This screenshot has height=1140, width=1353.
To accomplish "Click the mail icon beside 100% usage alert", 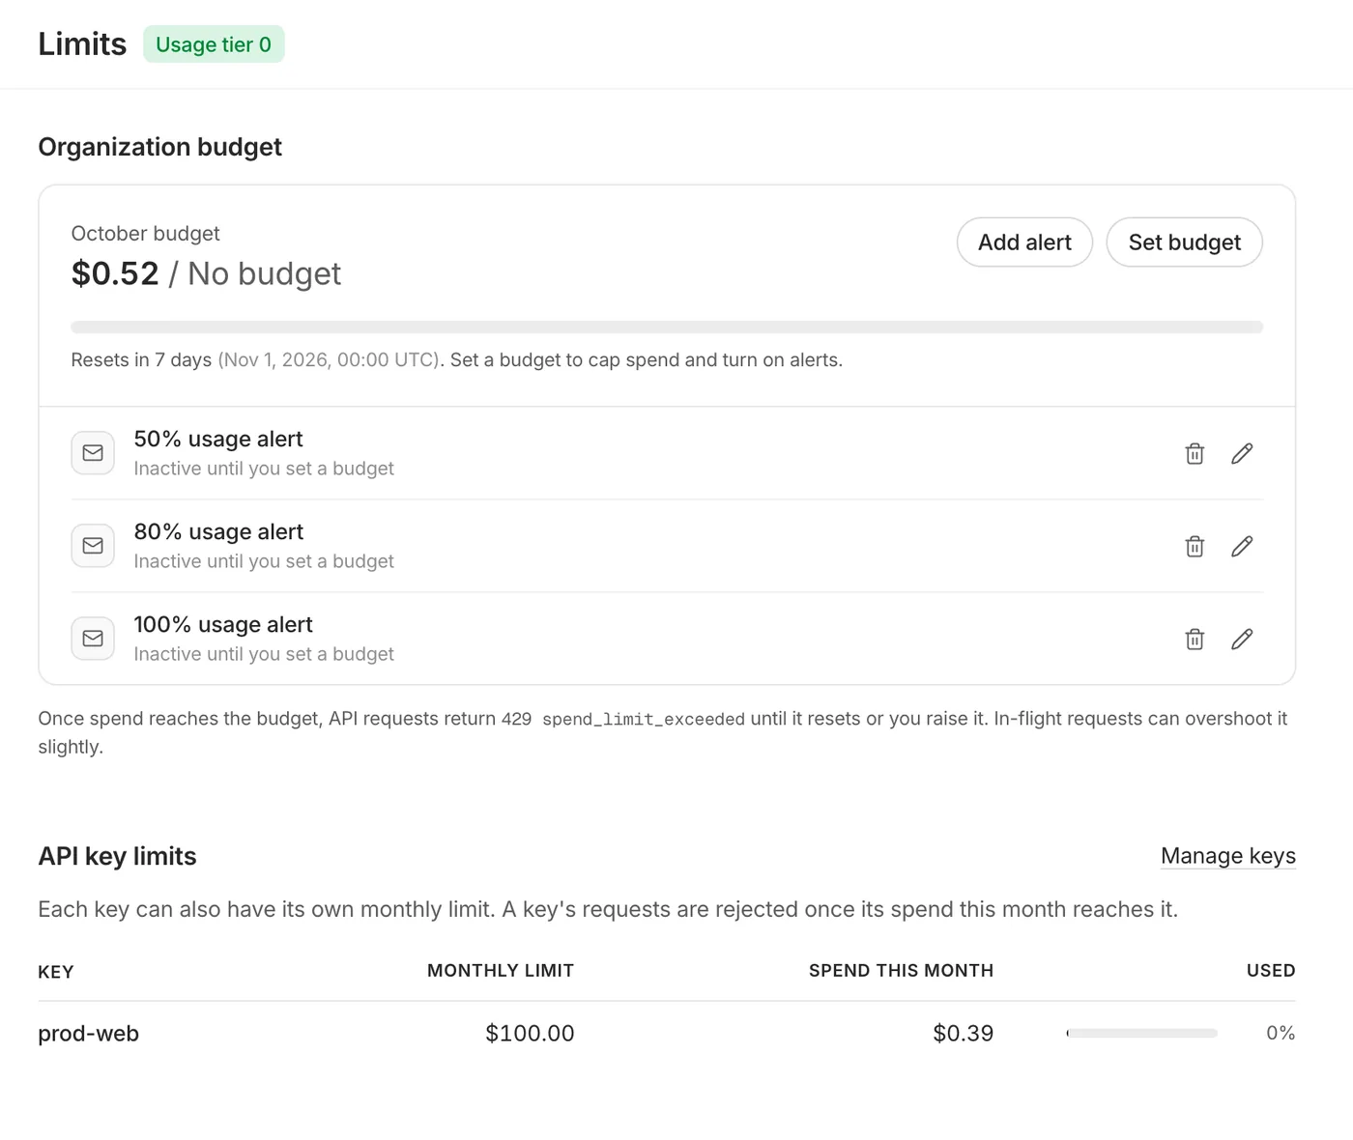I will coord(93,639).
